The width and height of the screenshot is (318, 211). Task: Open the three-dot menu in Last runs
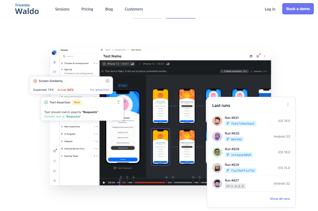288,105
